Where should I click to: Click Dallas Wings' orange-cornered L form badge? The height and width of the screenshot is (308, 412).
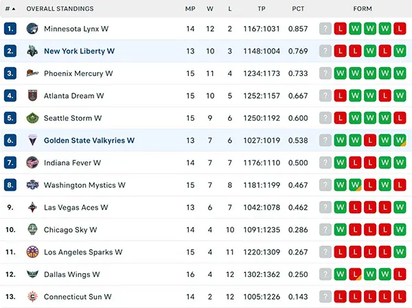click(355, 274)
